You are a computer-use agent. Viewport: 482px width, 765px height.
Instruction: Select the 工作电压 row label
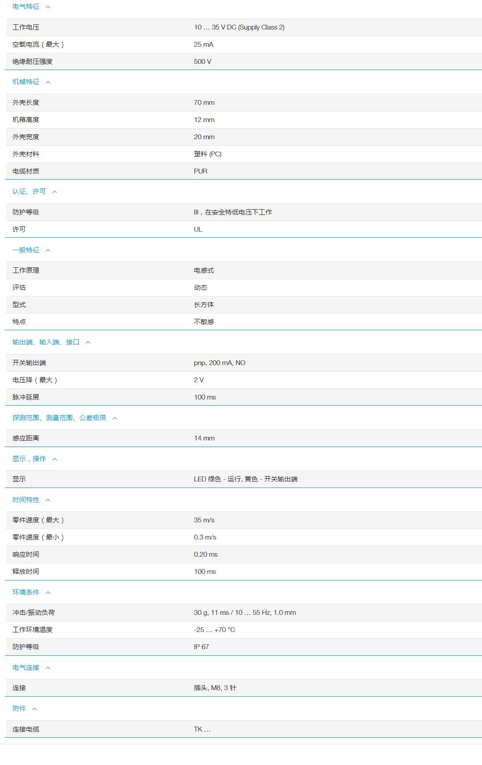coord(26,27)
